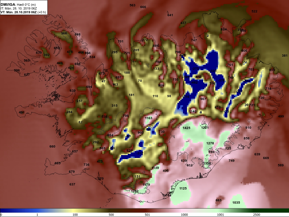This screenshot has height=217, width=289.
Task: Click the map value 910
Action: point(248,128)
